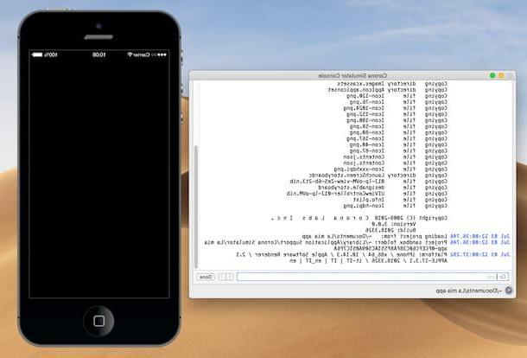527x358 pixels.
Task: Click the battery icon in the simulator status bar
Action: pyautogui.click(x=37, y=54)
